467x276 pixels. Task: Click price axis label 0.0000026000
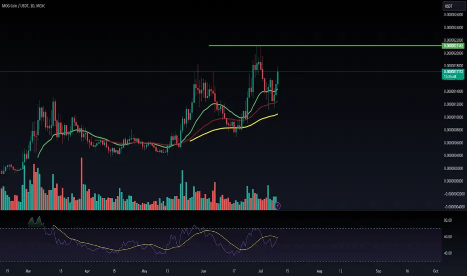click(453, 15)
